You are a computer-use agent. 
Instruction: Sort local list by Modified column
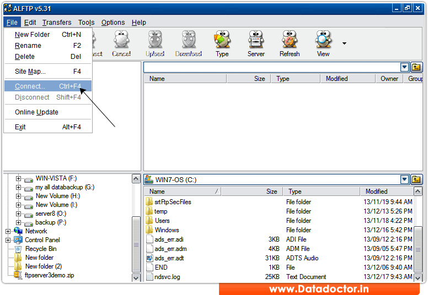387,192
